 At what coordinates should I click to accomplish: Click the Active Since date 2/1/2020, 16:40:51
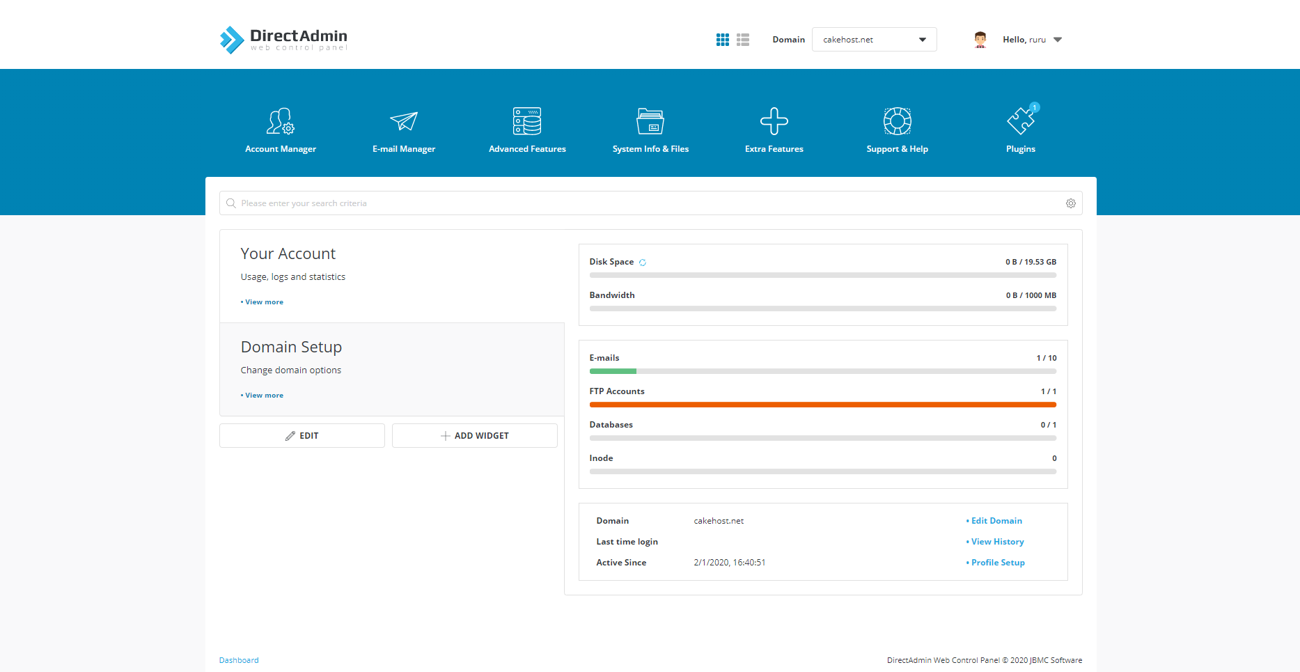click(730, 563)
